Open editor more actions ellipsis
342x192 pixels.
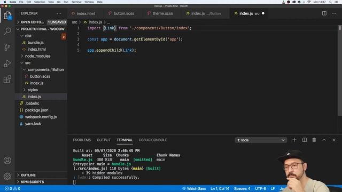coord(334,13)
